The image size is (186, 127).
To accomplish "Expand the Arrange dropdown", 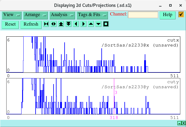I will click(x=36, y=15).
